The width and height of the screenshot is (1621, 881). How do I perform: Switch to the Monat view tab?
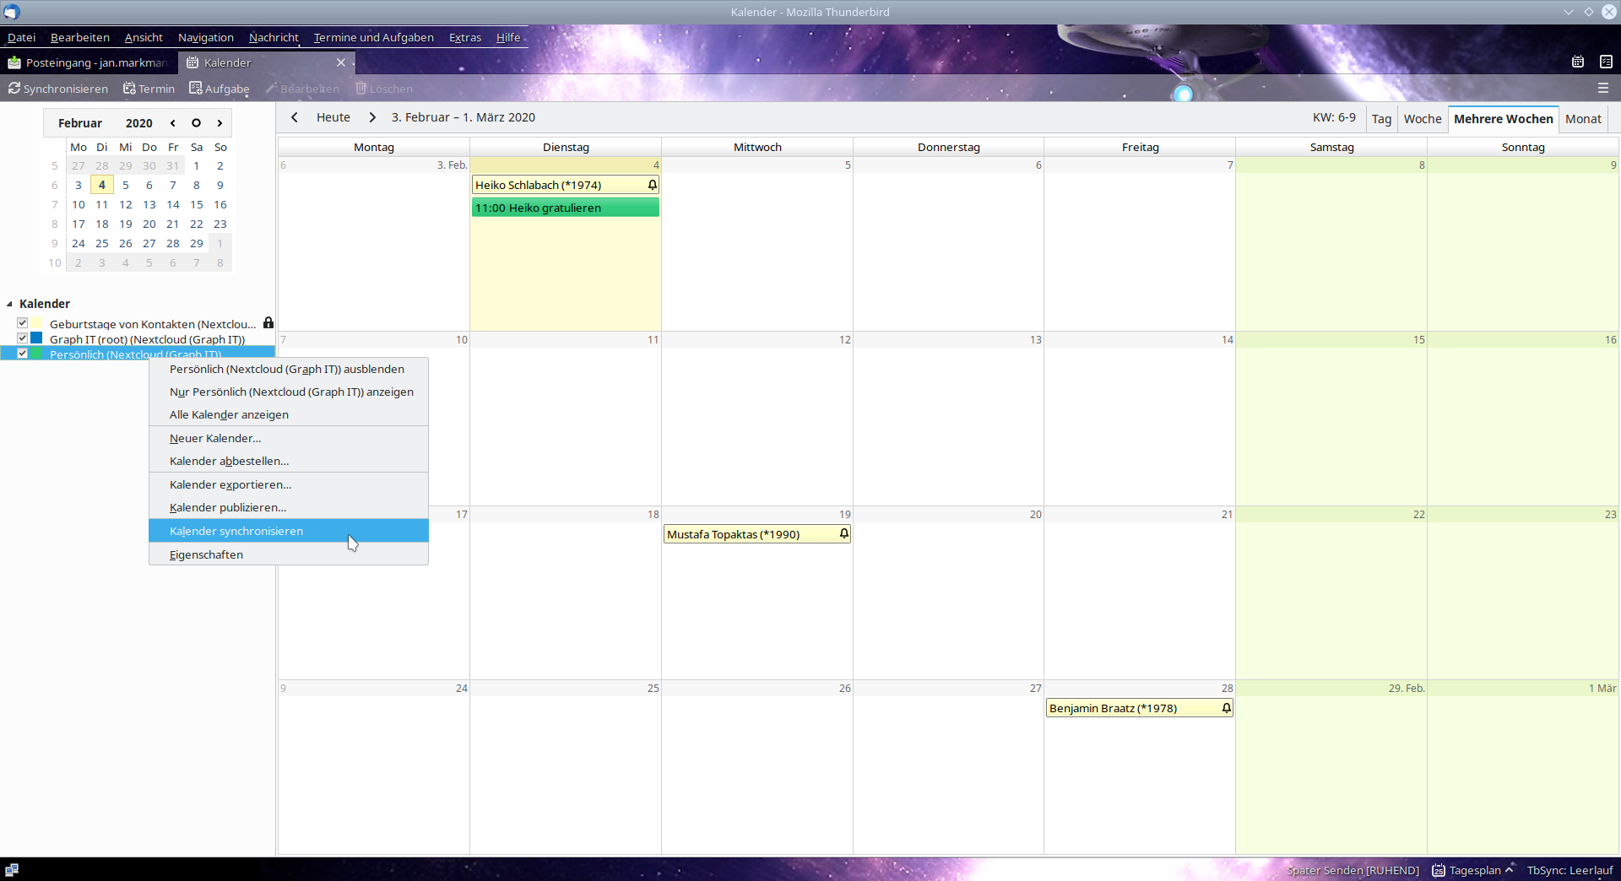click(1582, 119)
